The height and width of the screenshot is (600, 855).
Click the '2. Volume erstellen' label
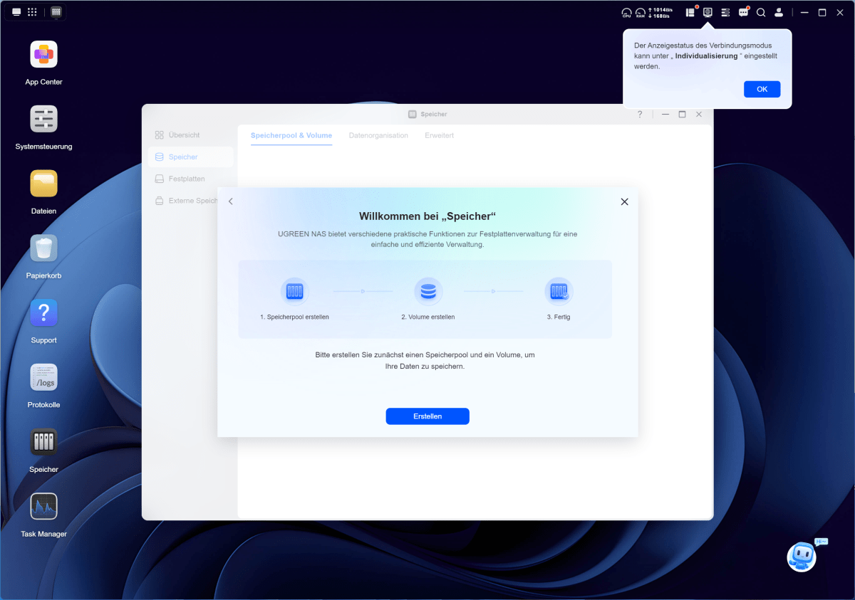pos(427,317)
